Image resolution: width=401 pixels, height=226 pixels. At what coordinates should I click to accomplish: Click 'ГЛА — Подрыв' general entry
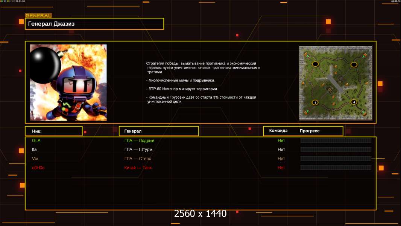point(140,140)
